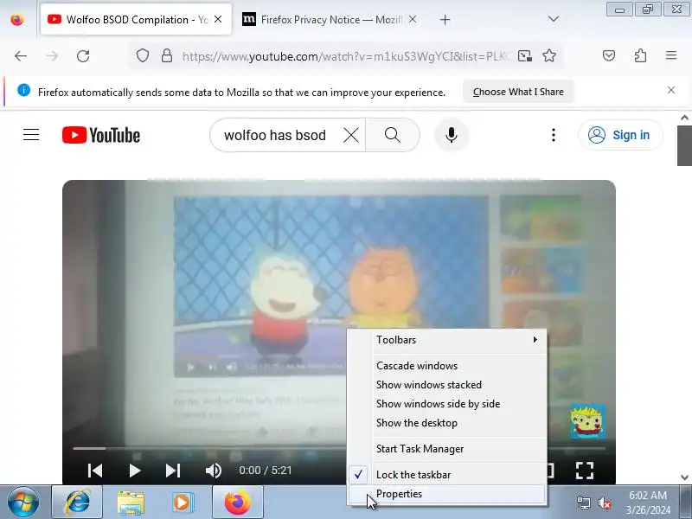Image resolution: width=692 pixels, height=519 pixels.
Task: Select Show the desktop
Action: pyautogui.click(x=447, y=423)
